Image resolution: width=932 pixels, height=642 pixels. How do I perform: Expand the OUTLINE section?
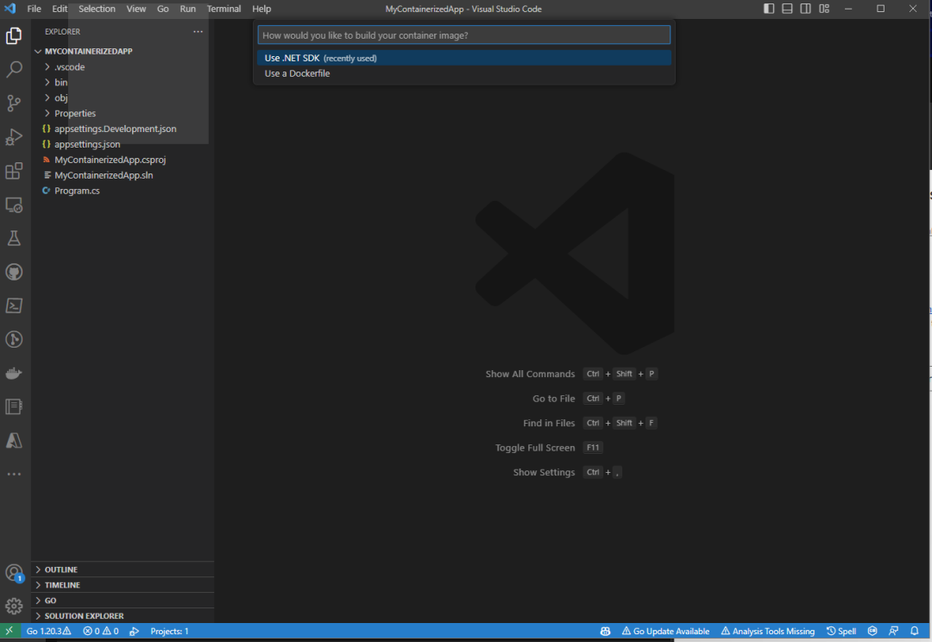tap(123, 570)
